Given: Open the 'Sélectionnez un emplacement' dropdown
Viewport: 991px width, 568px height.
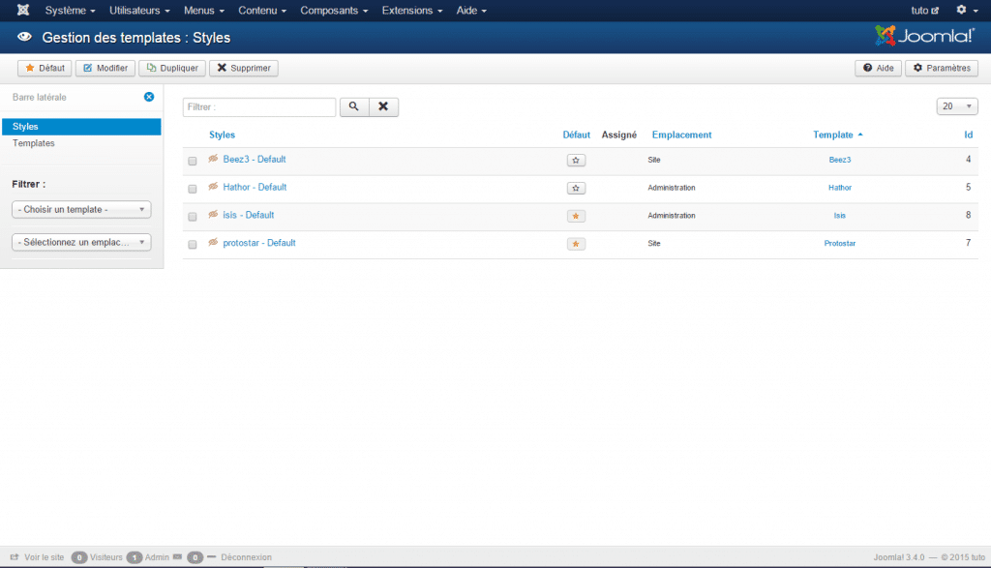Looking at the screenshot, I should coord(81,243).
